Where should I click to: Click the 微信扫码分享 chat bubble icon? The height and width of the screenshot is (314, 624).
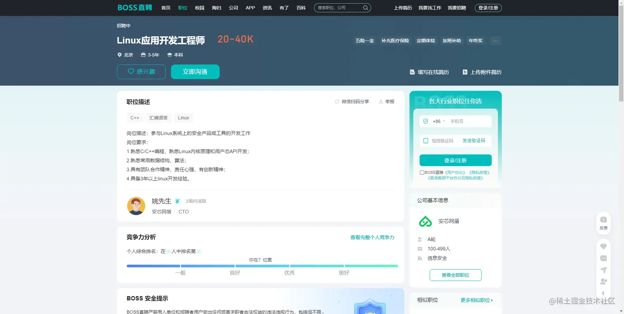pyautogui.click(x=337, y=101)
